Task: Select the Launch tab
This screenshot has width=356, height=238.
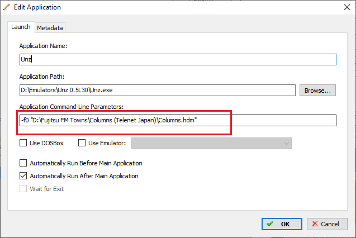Action: click(x=21, y=27)
